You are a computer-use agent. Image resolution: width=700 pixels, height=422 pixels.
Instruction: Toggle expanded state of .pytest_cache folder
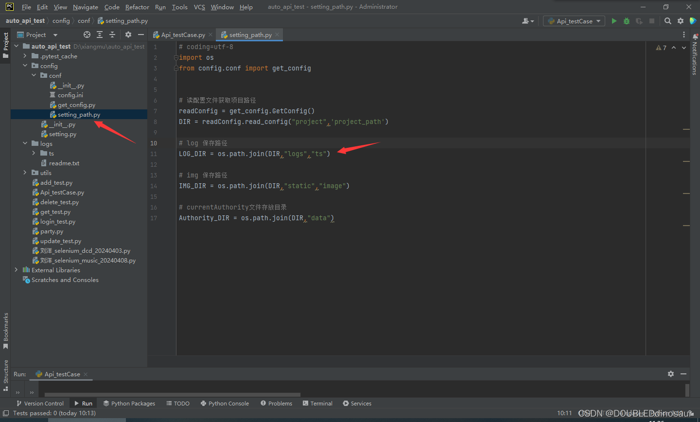click(x=24, y=56)
